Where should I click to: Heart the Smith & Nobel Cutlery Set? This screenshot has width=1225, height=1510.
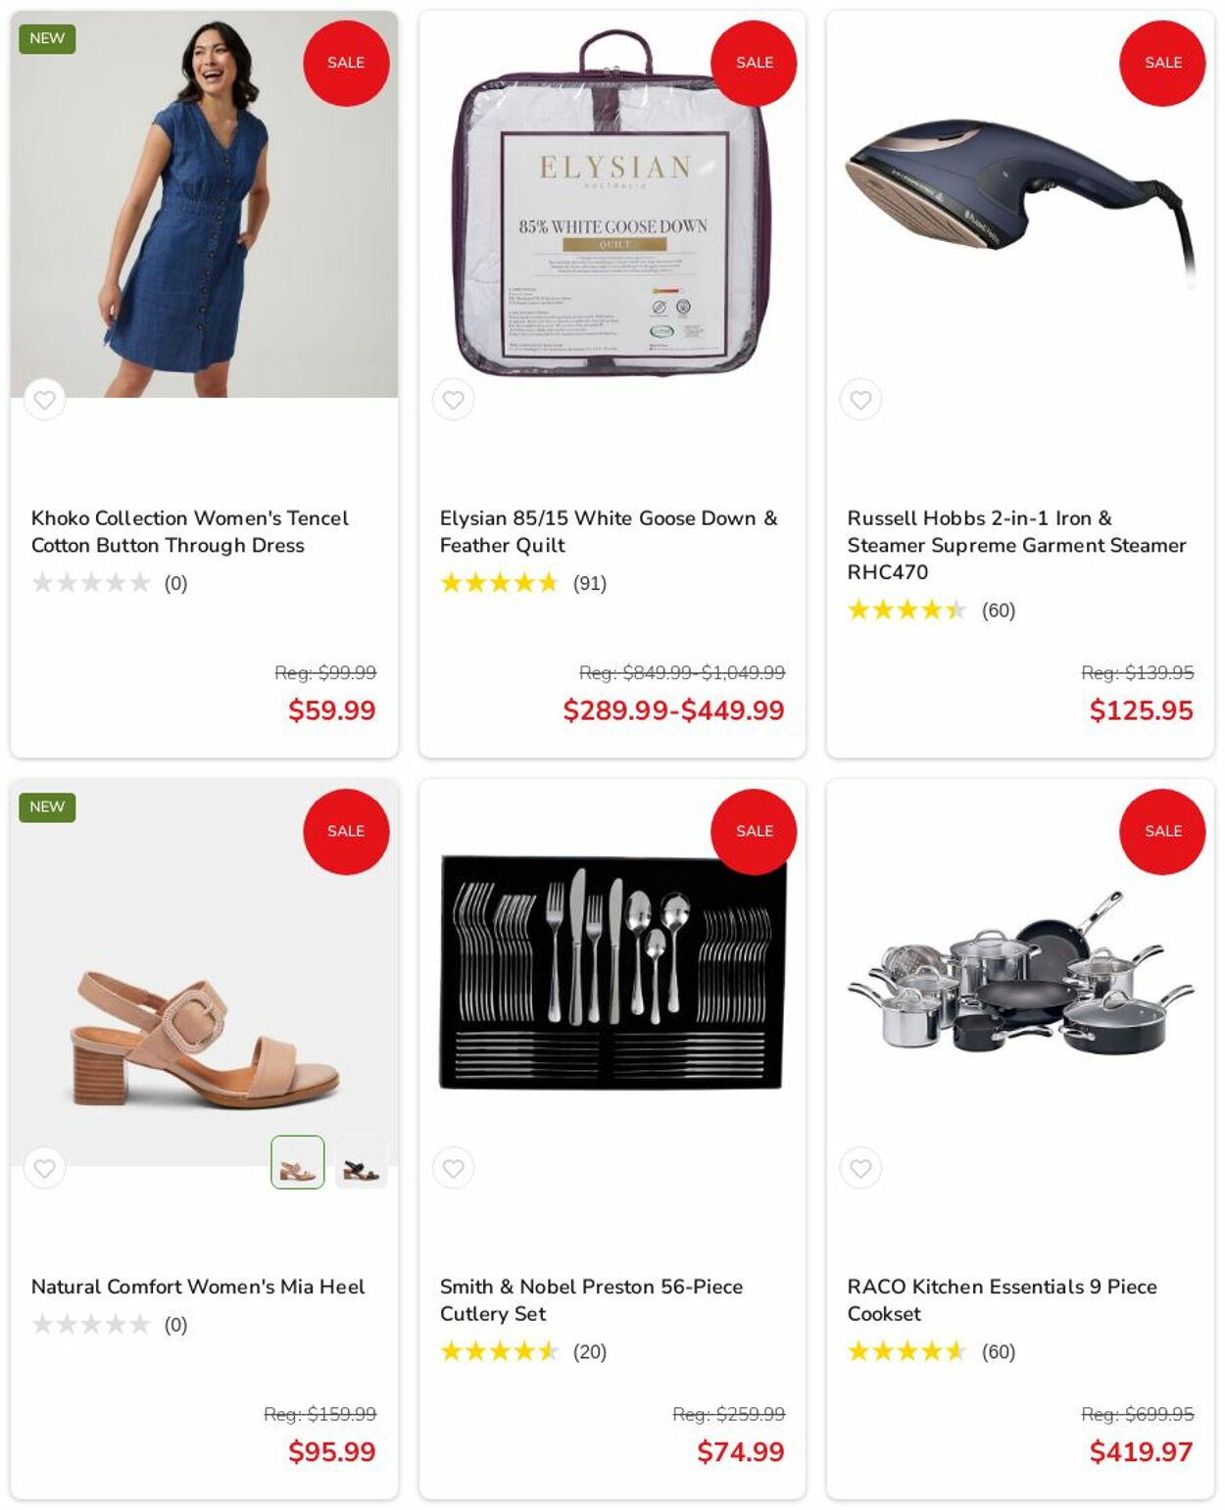pos(453,1168)
